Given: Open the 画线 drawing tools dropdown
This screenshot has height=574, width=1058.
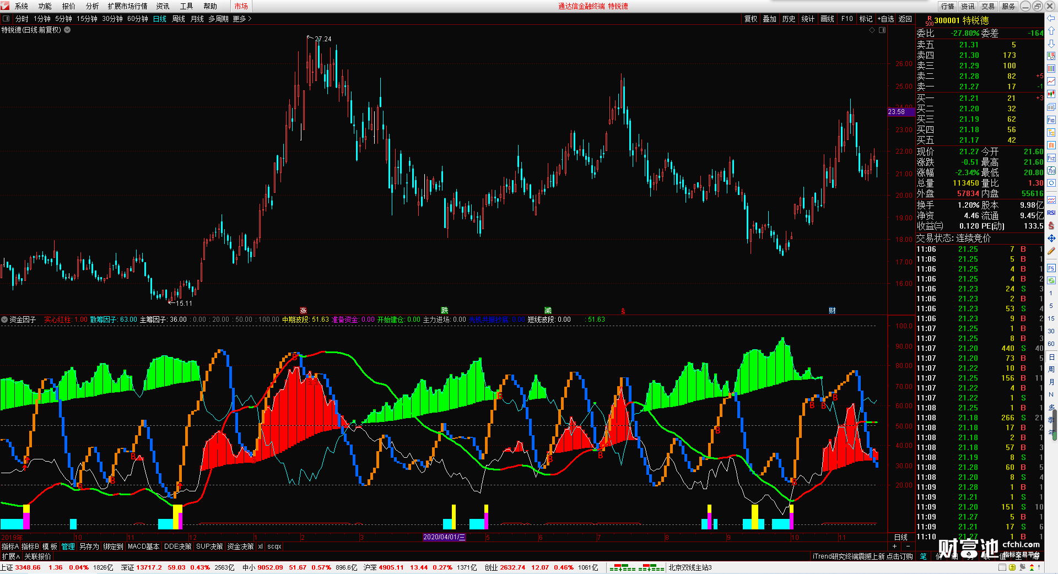Looking at the screenshot, I should [x=827, y=19].
